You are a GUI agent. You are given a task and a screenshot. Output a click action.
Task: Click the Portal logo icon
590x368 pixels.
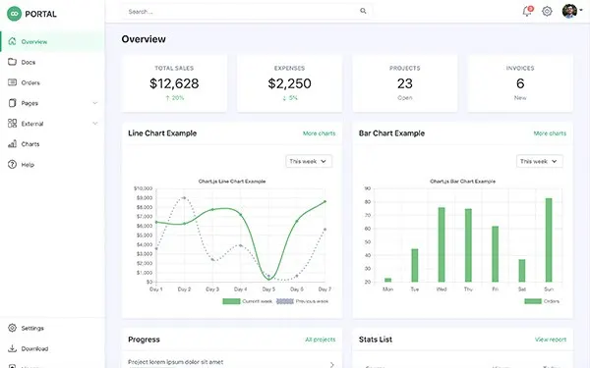[x=15, y=14]
